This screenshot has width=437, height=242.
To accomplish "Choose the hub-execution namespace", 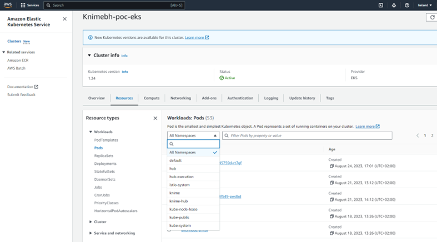I will (193, 177).
